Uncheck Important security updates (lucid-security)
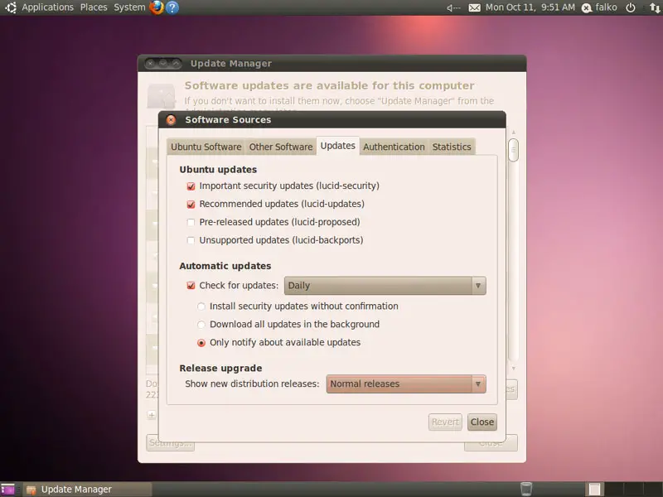The height and width of the screenshot is (497, 663). coord(191,186)
